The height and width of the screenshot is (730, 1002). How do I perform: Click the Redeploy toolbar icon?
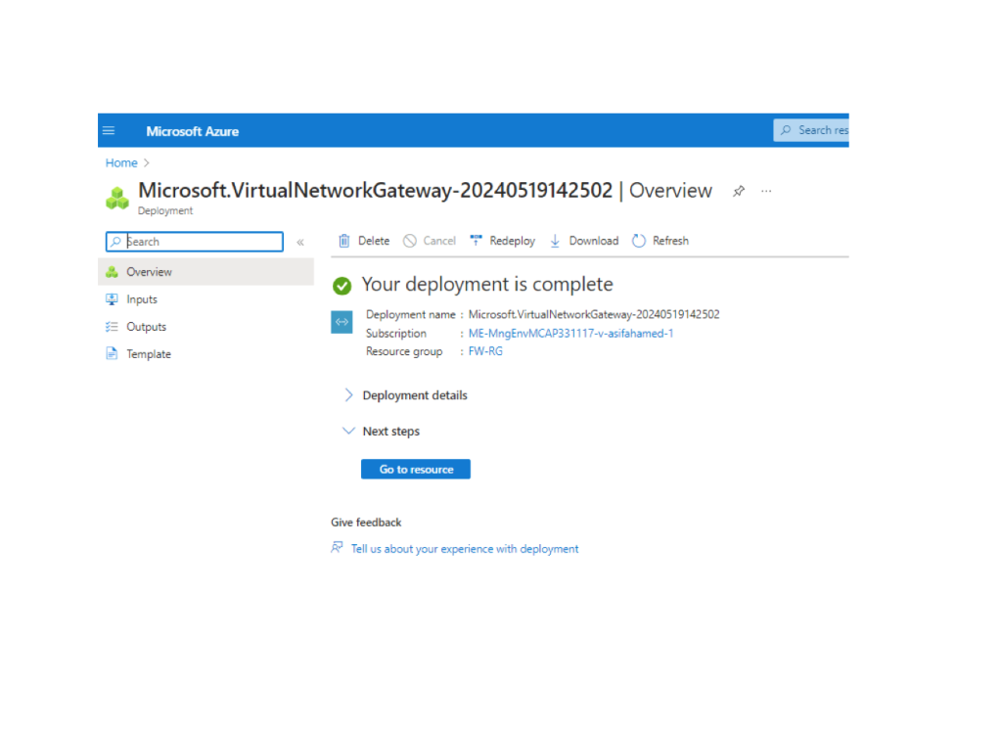tap(477, 241)
